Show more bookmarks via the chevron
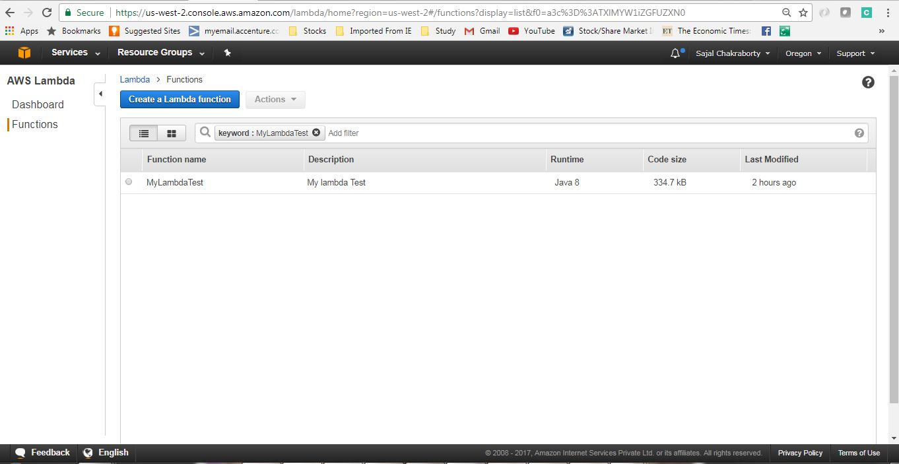Image resolution: width=899 pixels, height=464 pixels. coord(882,31)
